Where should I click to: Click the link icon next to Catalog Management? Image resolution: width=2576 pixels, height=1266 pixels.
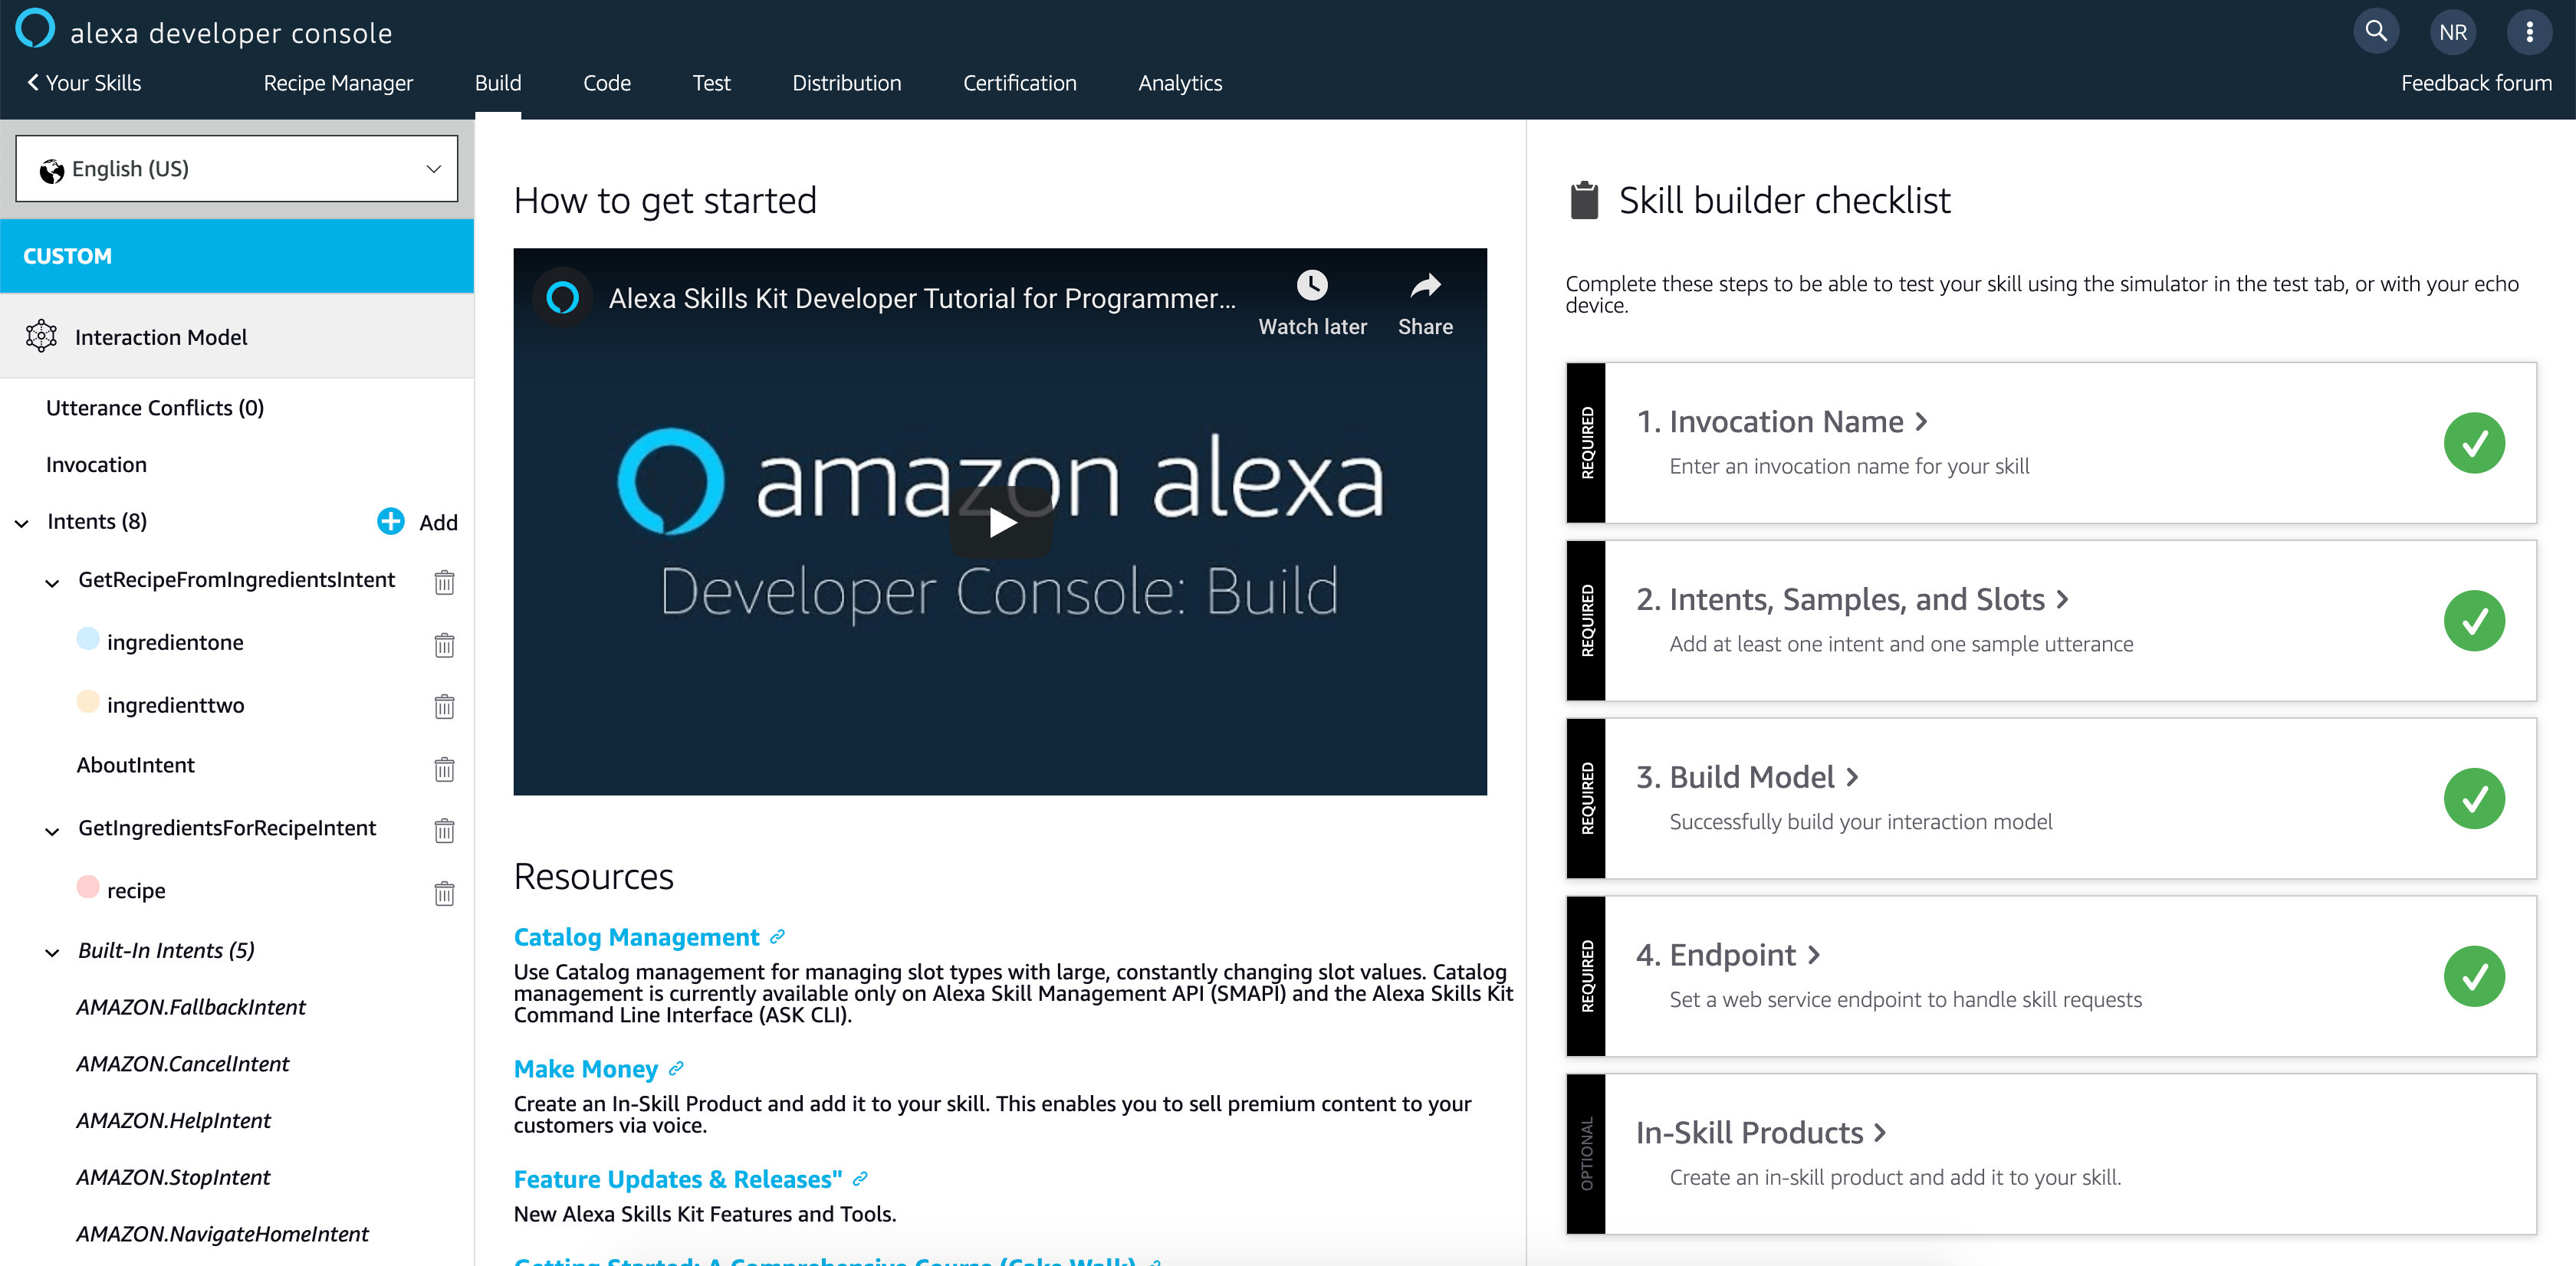click(777, 937)
